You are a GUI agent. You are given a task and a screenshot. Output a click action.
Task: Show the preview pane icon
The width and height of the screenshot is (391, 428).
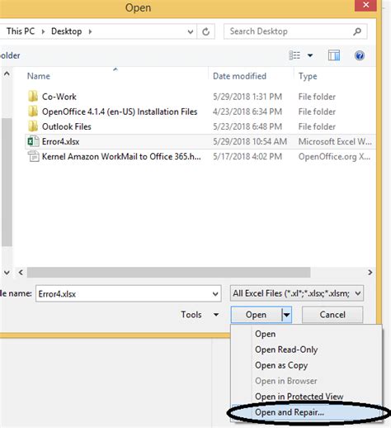[334, 55]
